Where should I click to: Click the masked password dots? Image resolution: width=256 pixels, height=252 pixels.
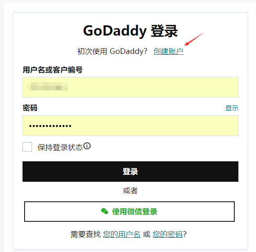[50, 126]
